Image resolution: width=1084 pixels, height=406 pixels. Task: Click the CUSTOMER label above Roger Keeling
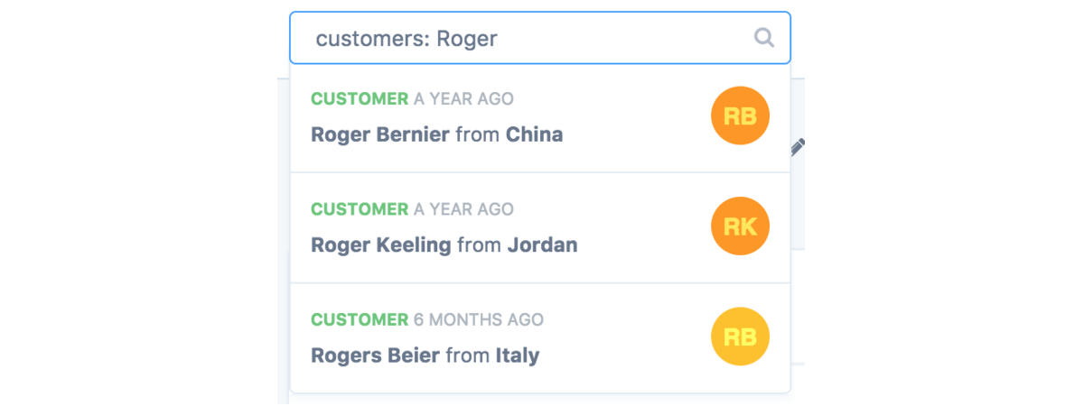pos(360,209)
